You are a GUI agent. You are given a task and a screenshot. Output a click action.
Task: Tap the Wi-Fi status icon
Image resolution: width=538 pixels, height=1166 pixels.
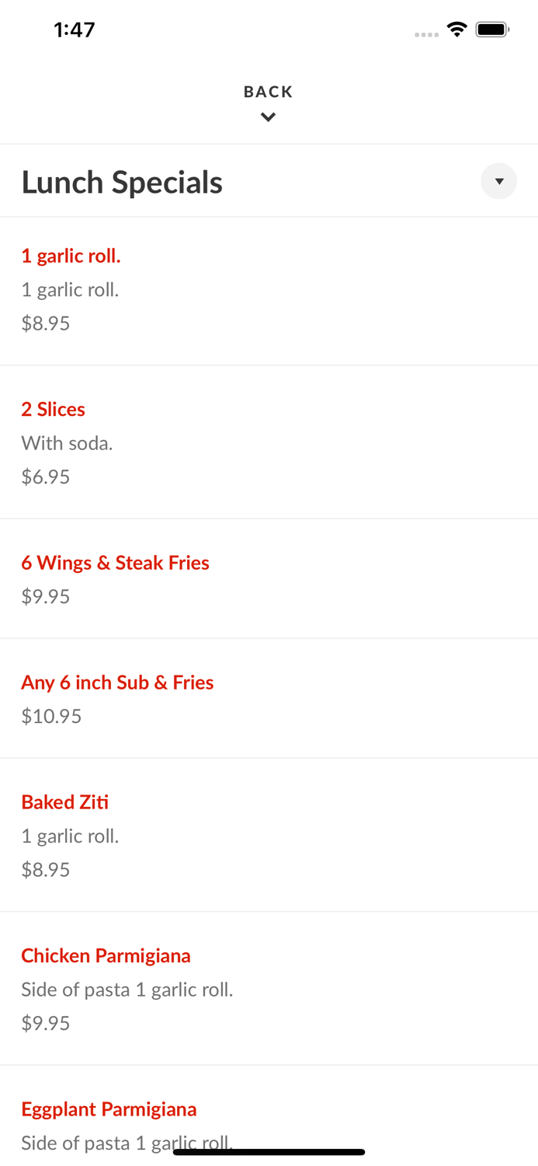point(456,30)
